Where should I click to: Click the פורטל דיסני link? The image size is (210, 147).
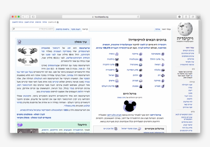point(155,115)
